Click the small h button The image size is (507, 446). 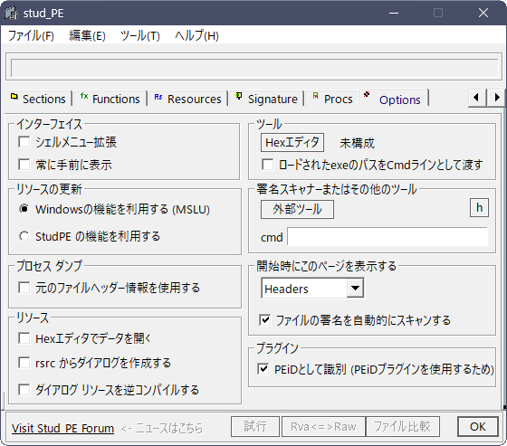point(479,208)
